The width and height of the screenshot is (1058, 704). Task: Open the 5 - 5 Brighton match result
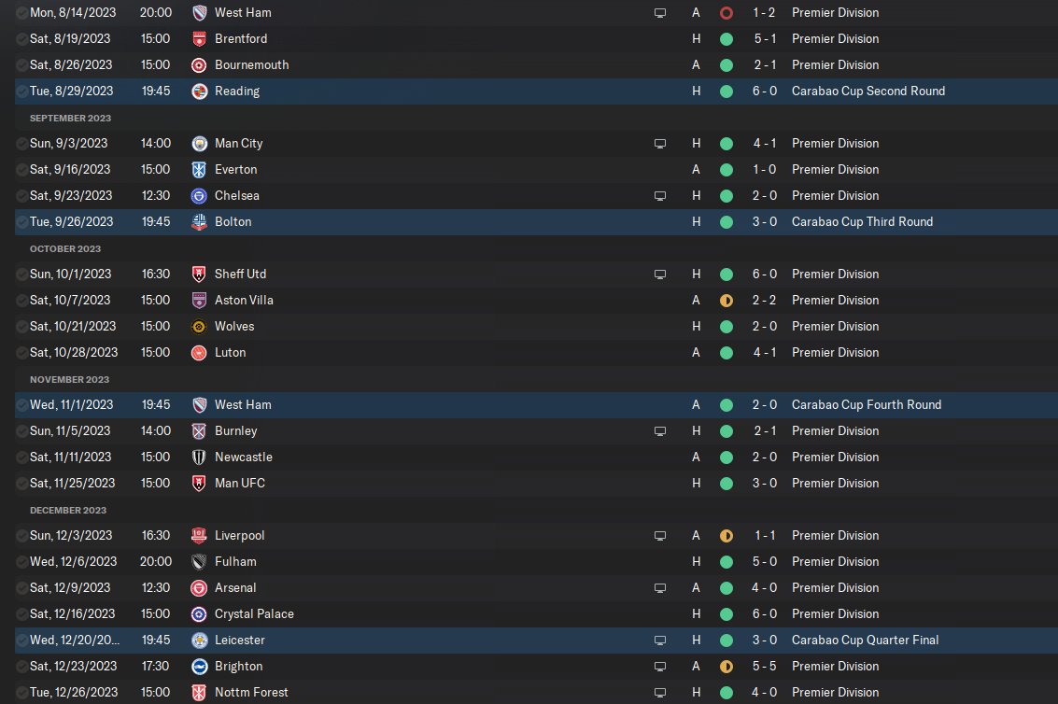click(765, 667)
